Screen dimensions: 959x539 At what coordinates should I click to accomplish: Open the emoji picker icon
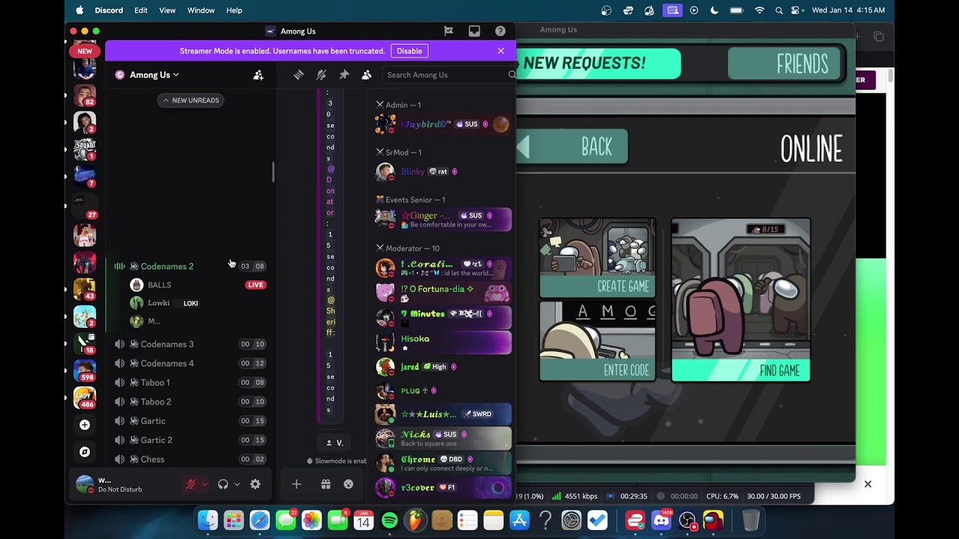tap(348, 484)
